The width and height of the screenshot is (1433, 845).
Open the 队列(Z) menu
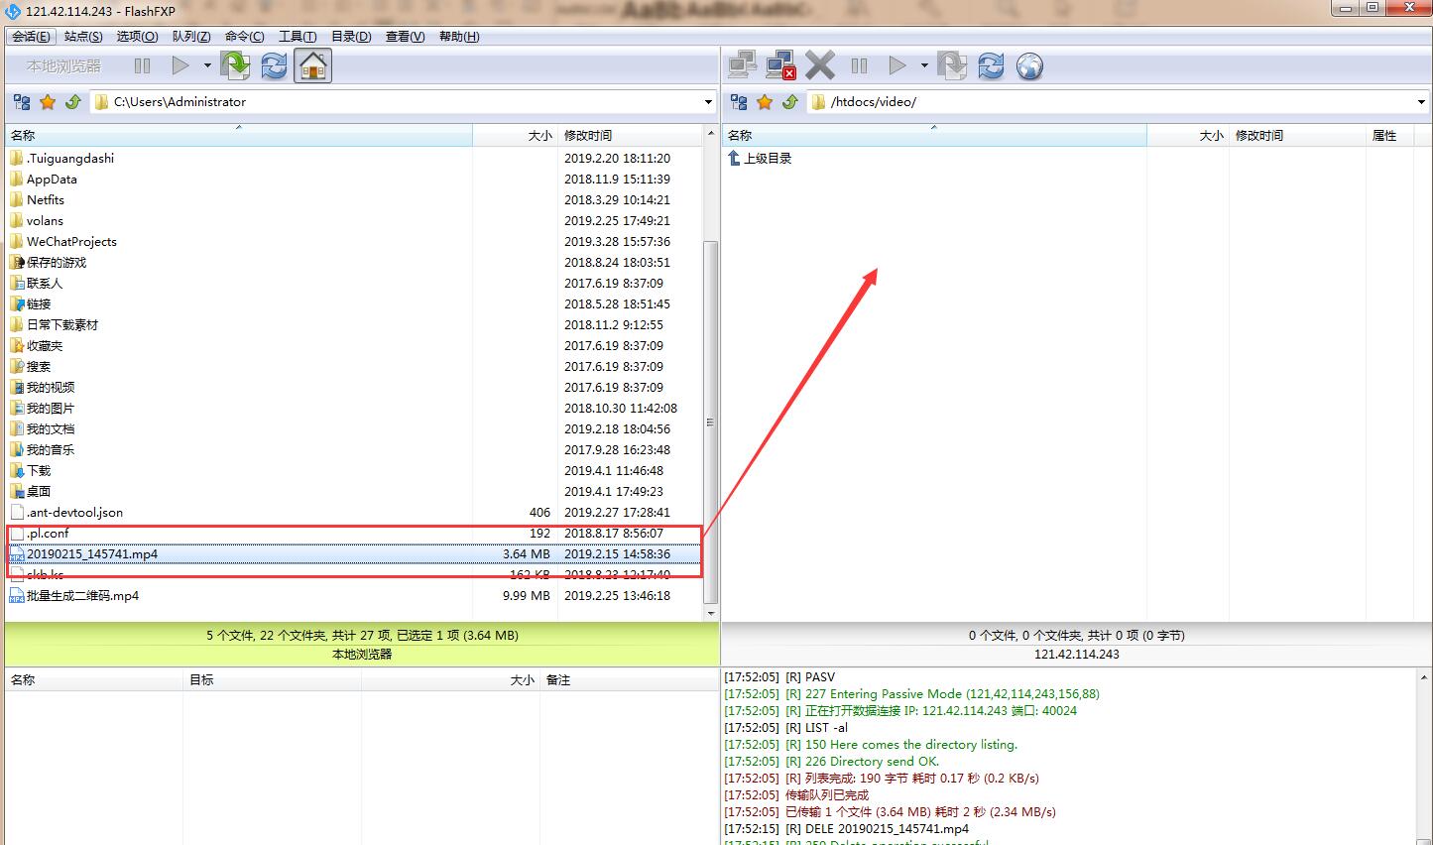pos(190,37)
